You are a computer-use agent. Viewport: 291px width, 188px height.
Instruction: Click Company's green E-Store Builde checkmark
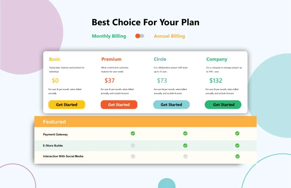[237, 145]
